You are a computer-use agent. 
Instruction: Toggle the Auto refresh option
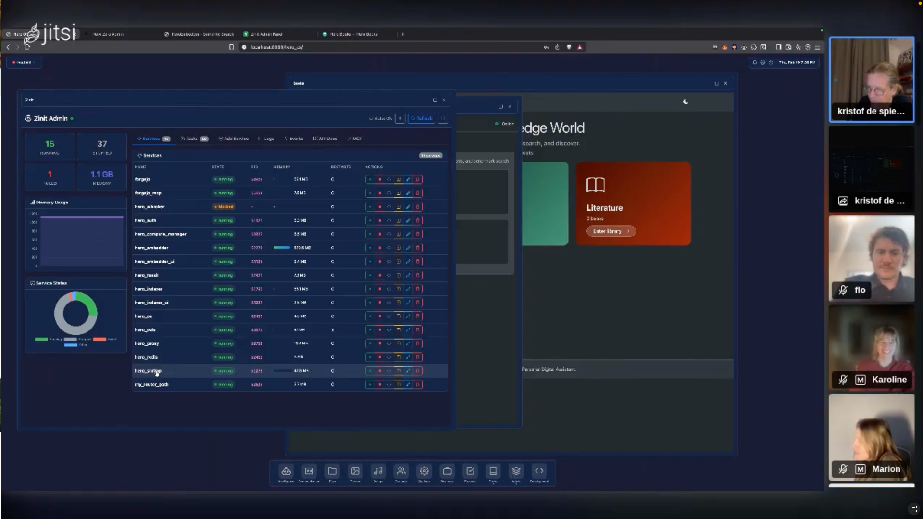pyautogui.click(x=381, y=118)
